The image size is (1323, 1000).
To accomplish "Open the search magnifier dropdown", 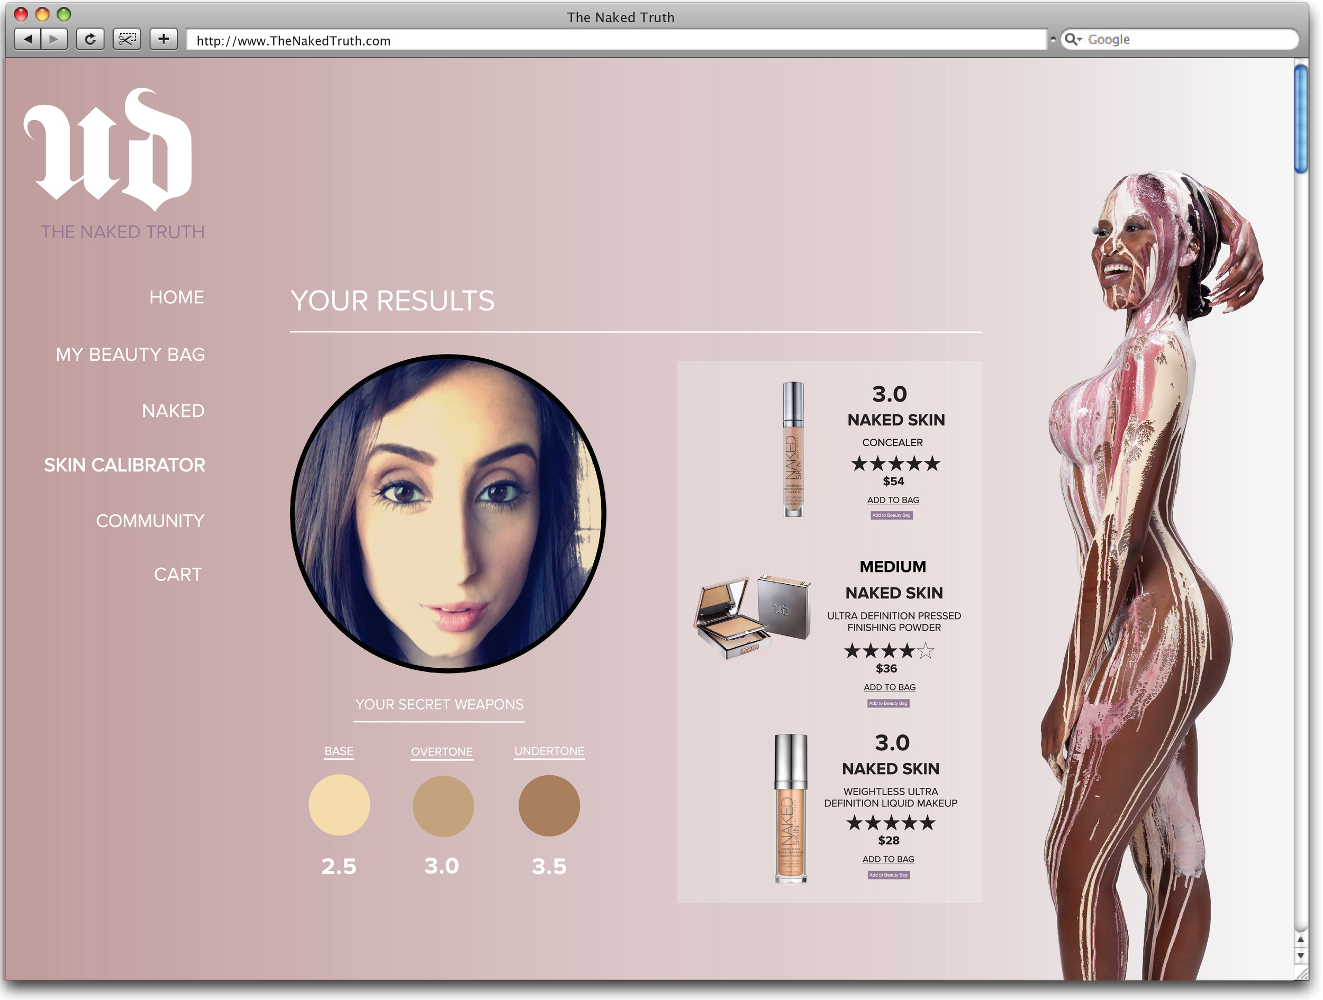I will coord(1074,40).
